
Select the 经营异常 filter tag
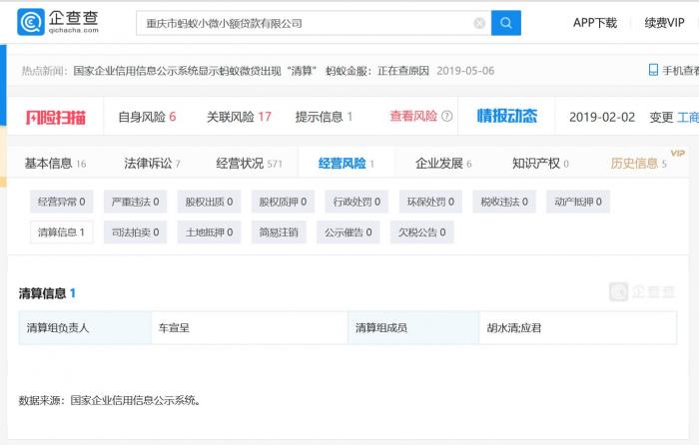[x=61, y=202]
